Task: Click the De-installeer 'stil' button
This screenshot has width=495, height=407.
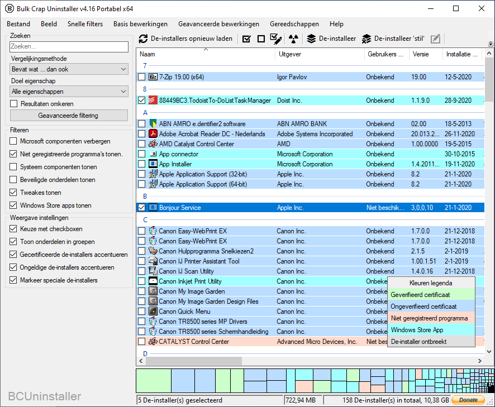Action: point(393,39)
